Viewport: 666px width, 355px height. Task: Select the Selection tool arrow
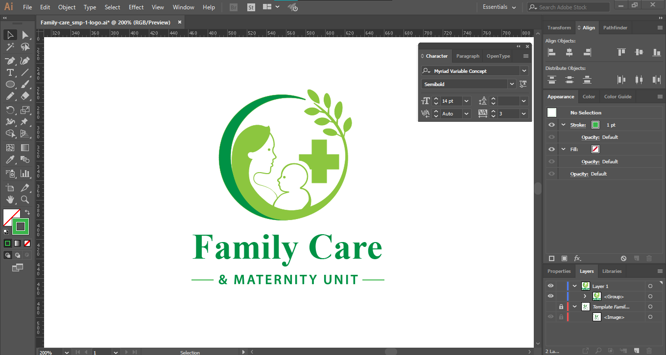pos(10,35)
